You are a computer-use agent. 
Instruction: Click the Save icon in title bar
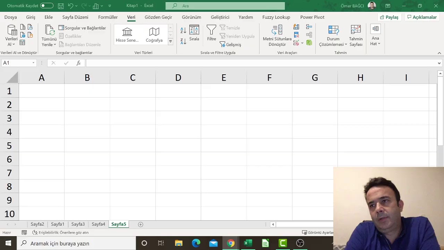[x=61, y=6]
